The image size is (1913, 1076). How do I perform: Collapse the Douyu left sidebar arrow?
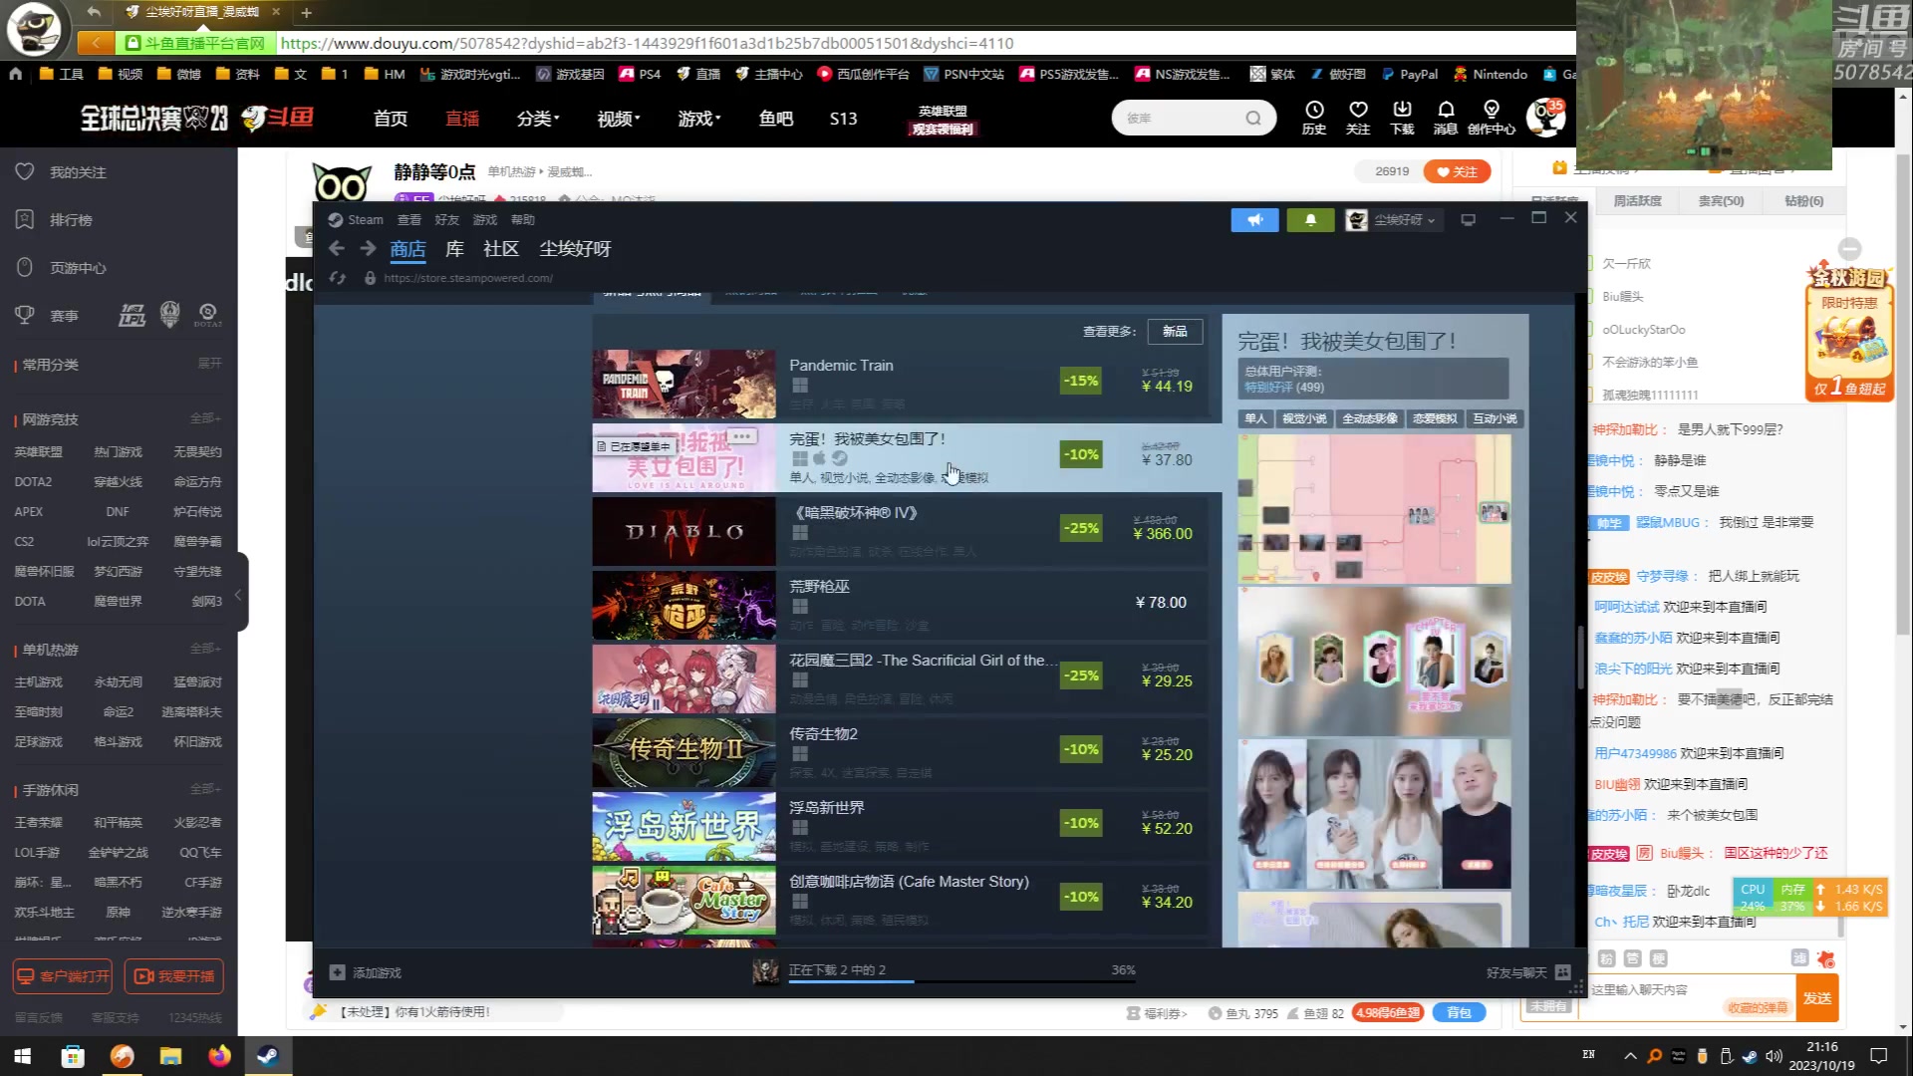pos(238,595)
